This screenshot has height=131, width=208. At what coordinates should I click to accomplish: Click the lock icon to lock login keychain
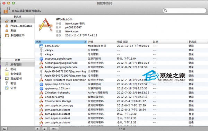point(7,10)
